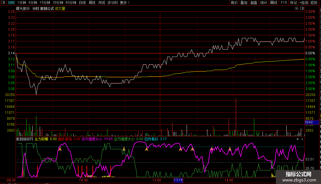Select the 60分钟 period tab
Viewport: 321px width, 184px height.
(71, 3)
